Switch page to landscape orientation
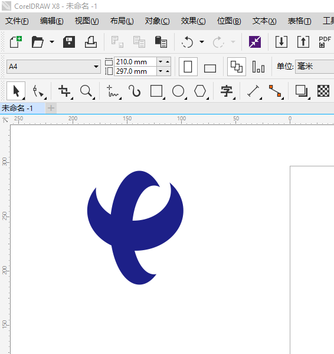The image size is (334, 354). pyautogui.click(x=210, y=68)
